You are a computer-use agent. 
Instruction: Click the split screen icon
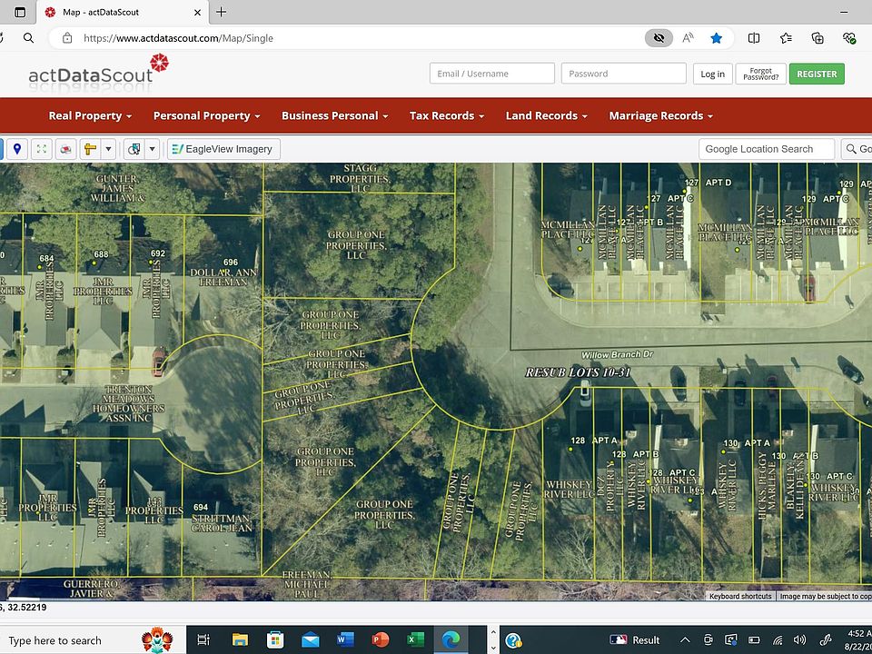[754, 38]
